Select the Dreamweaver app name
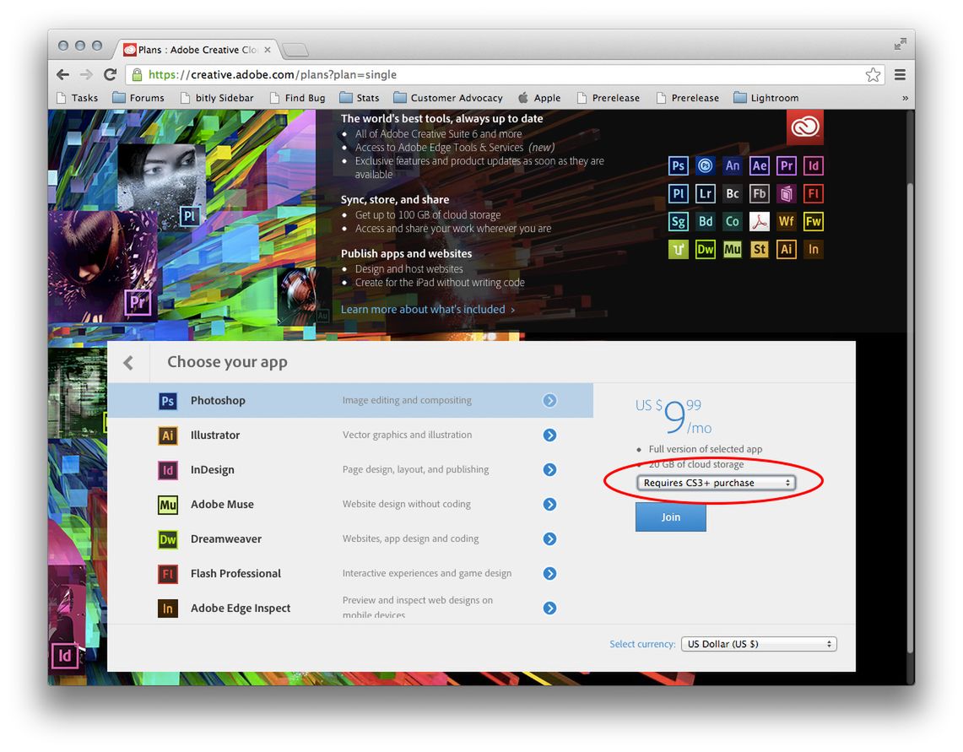The image size is (963, 752). click(x=226, y=538)
